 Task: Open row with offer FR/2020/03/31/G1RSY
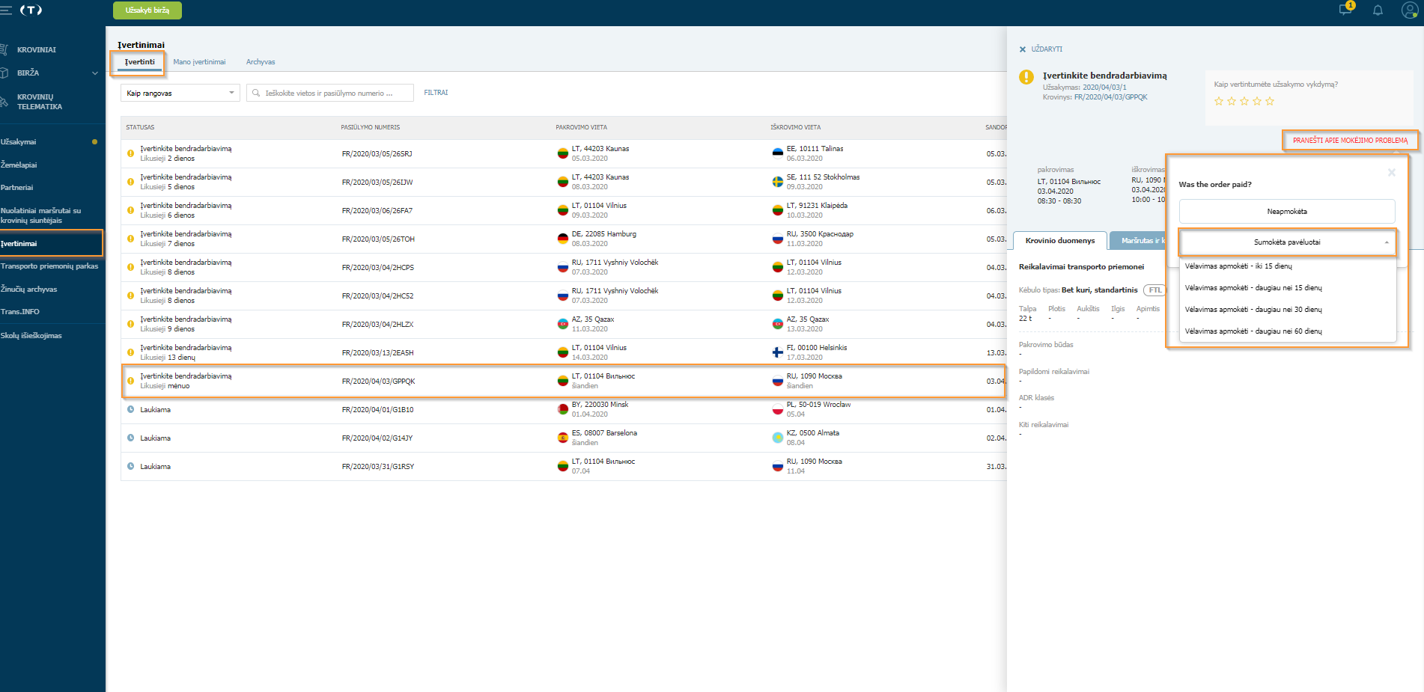562,466
